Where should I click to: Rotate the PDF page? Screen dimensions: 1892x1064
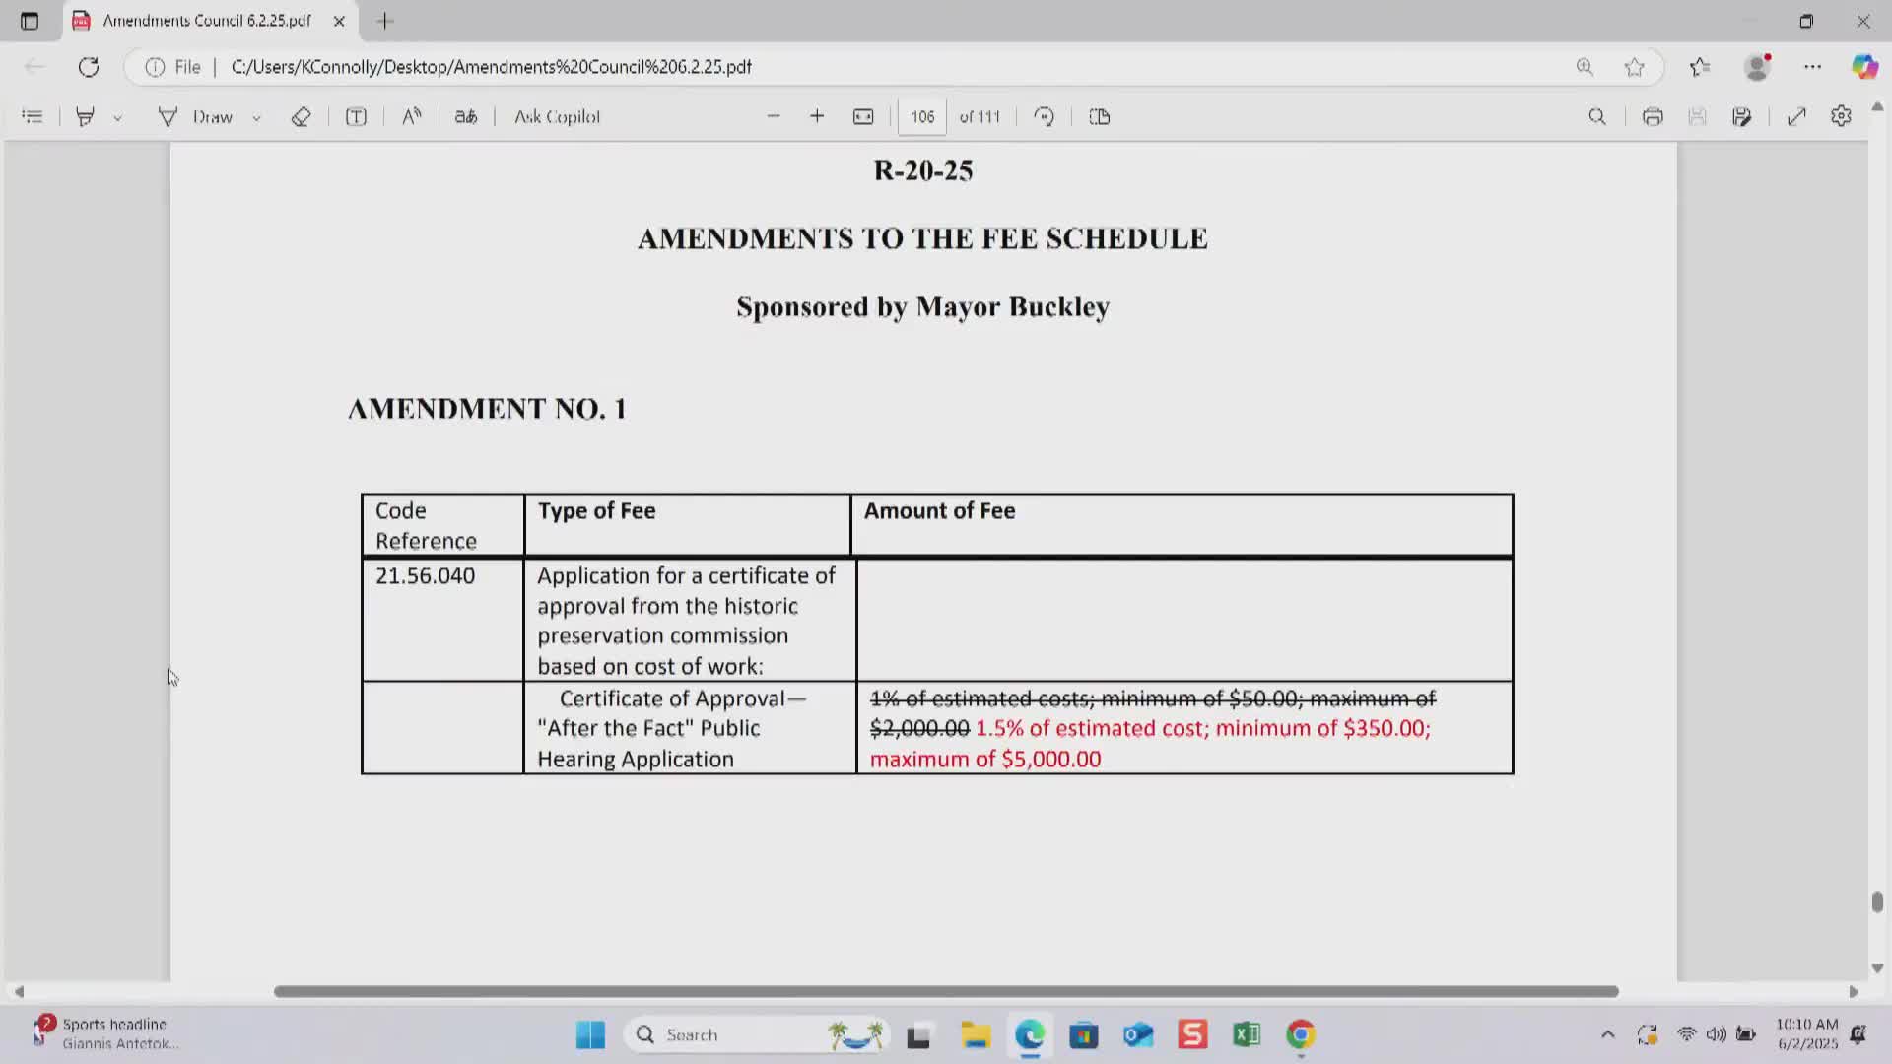click(x=1045, y=116)
